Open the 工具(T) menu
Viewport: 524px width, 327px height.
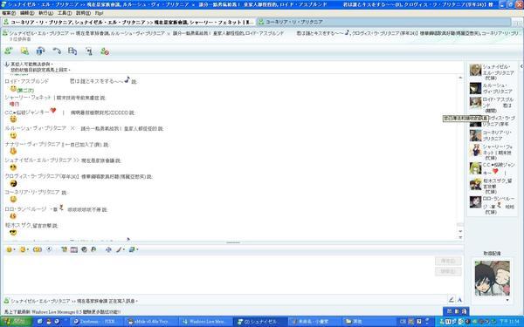tap(64, 13)
